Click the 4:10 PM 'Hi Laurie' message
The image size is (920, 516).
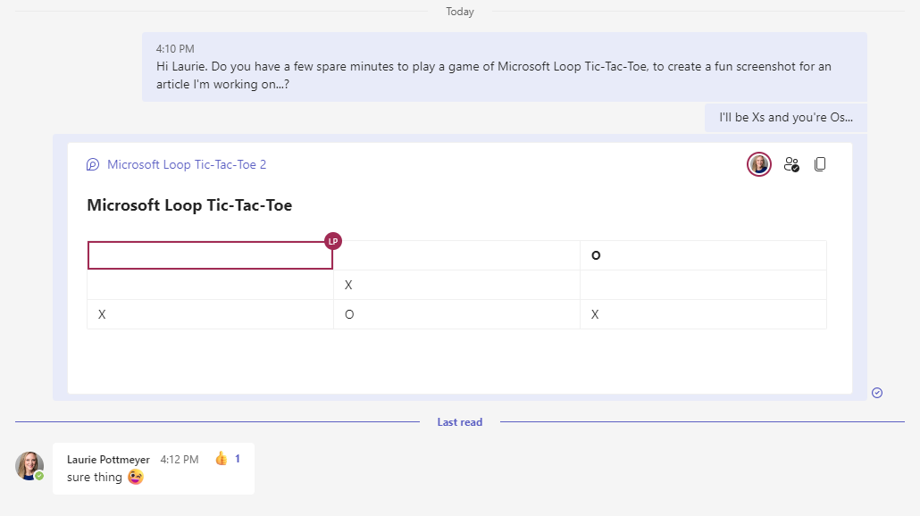tap(505, 67)
